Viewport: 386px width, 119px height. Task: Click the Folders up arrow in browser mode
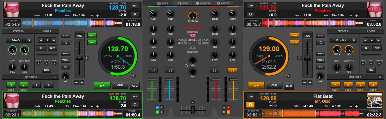(x=192, y=35)
